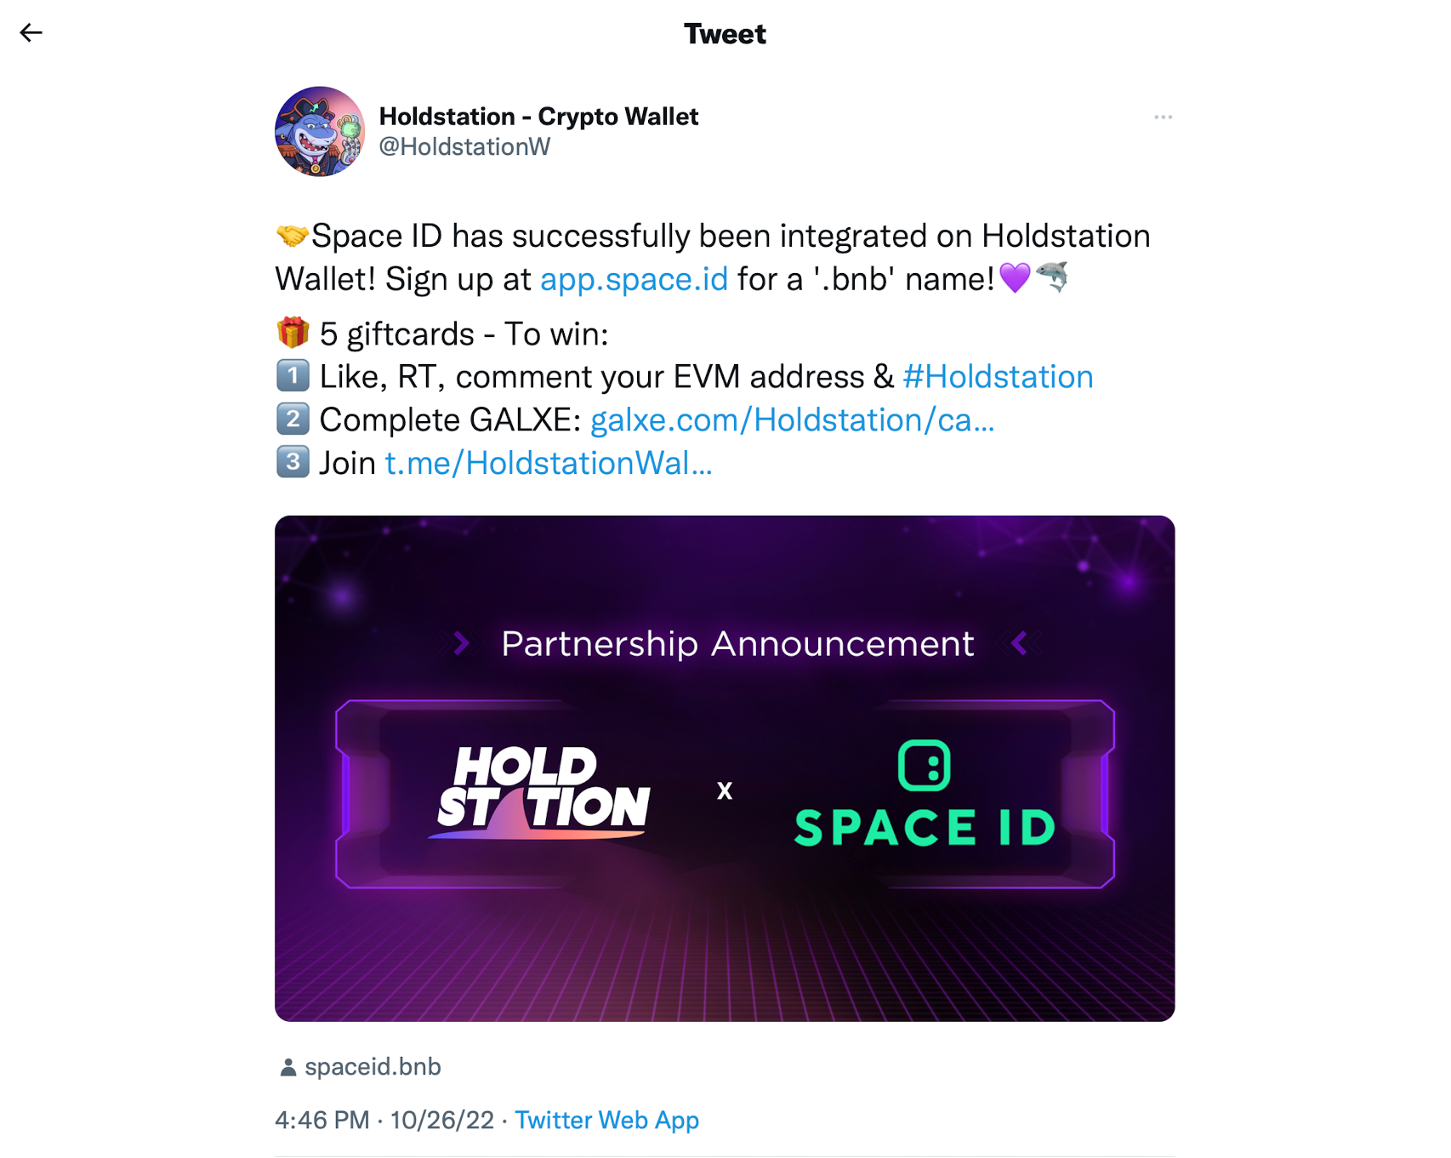
Task: Follow the galxe.com/Holdstation link
Action: (792, 419)
